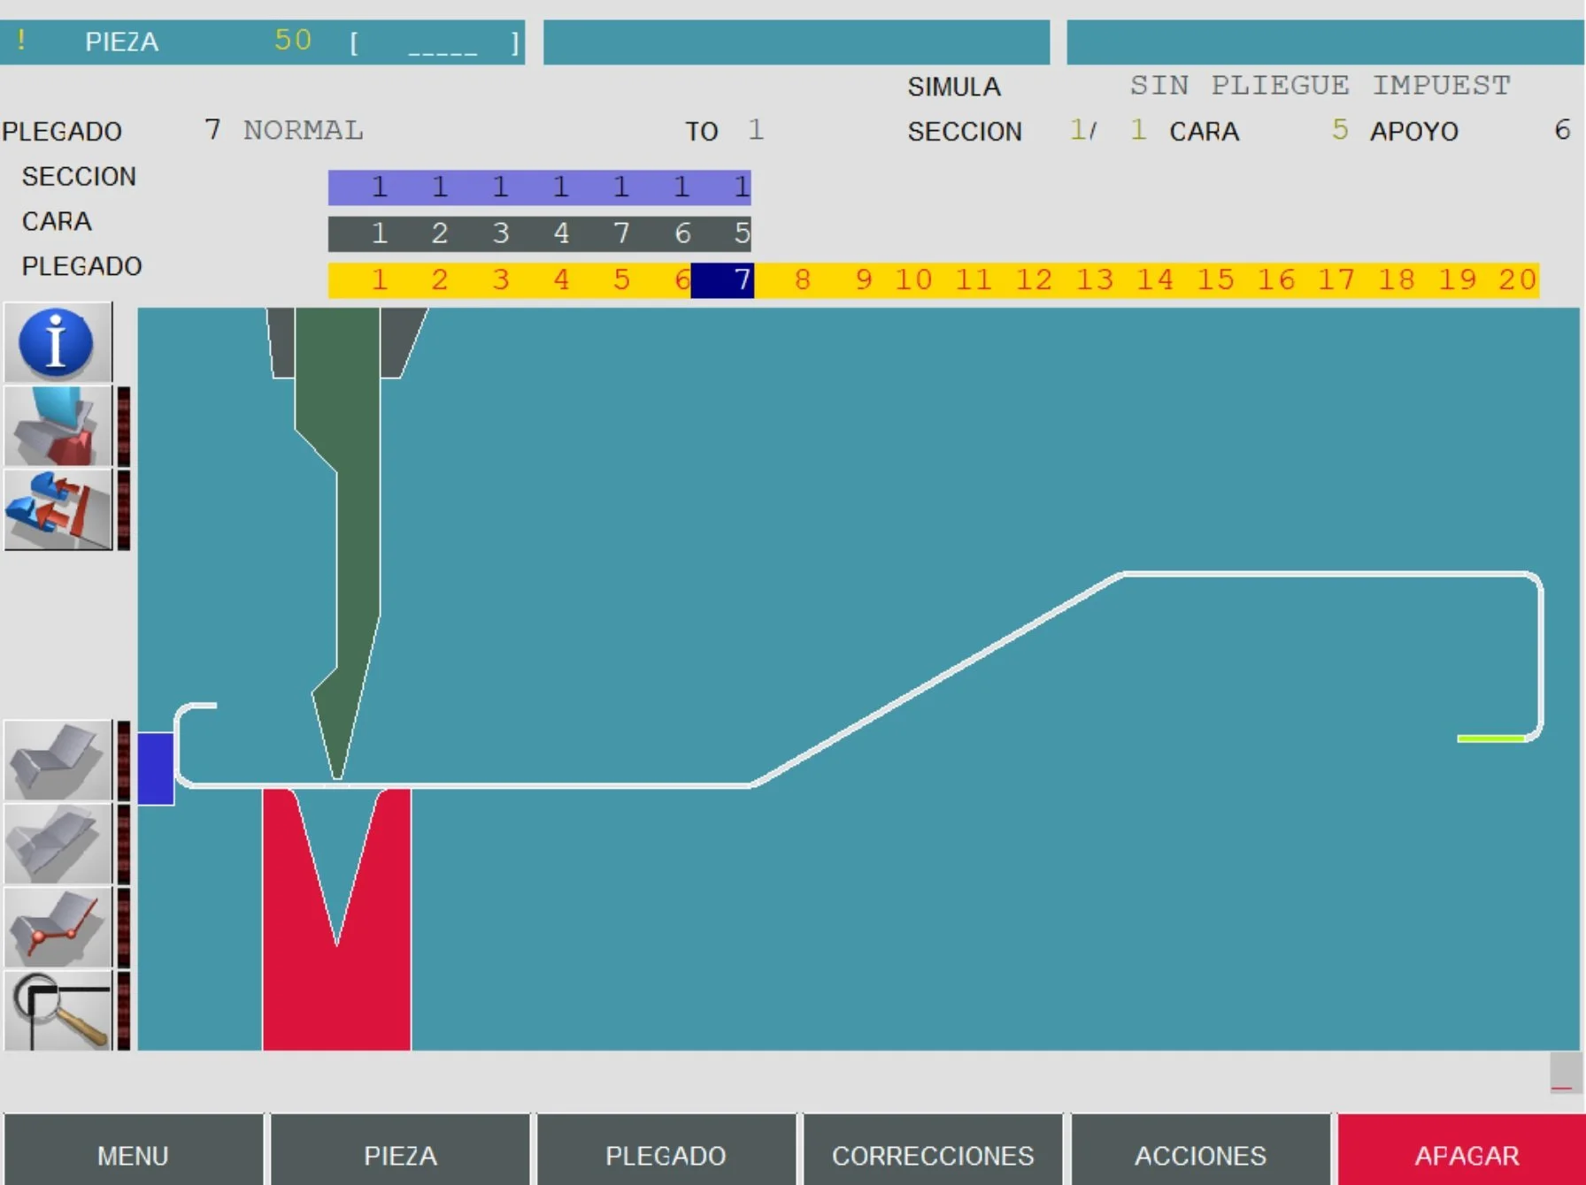Select bend step 2 in yellow row

tap(439, 280)
